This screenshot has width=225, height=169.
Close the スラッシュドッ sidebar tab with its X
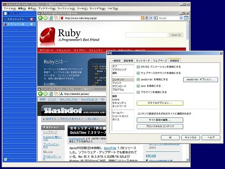click(32, 19)
